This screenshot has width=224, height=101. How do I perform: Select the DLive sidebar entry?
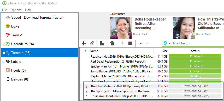coord(15,26)
